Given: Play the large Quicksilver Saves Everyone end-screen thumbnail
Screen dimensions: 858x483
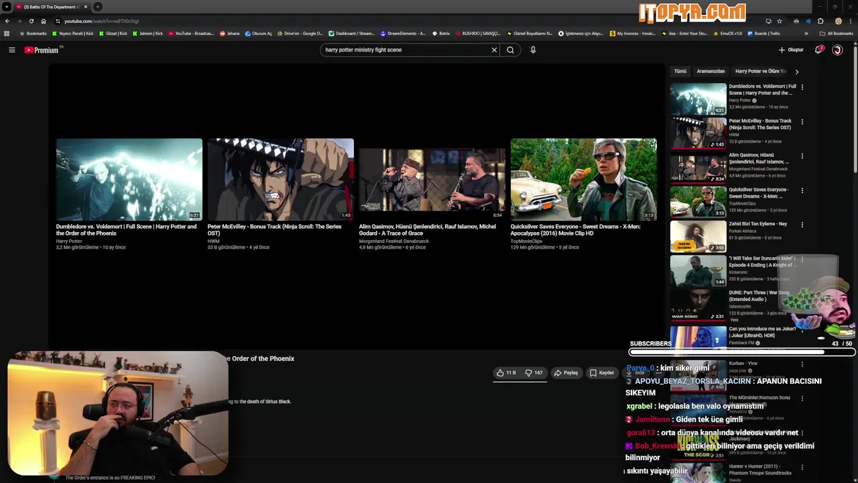Looking at the screenshot, I should (583, 179).
